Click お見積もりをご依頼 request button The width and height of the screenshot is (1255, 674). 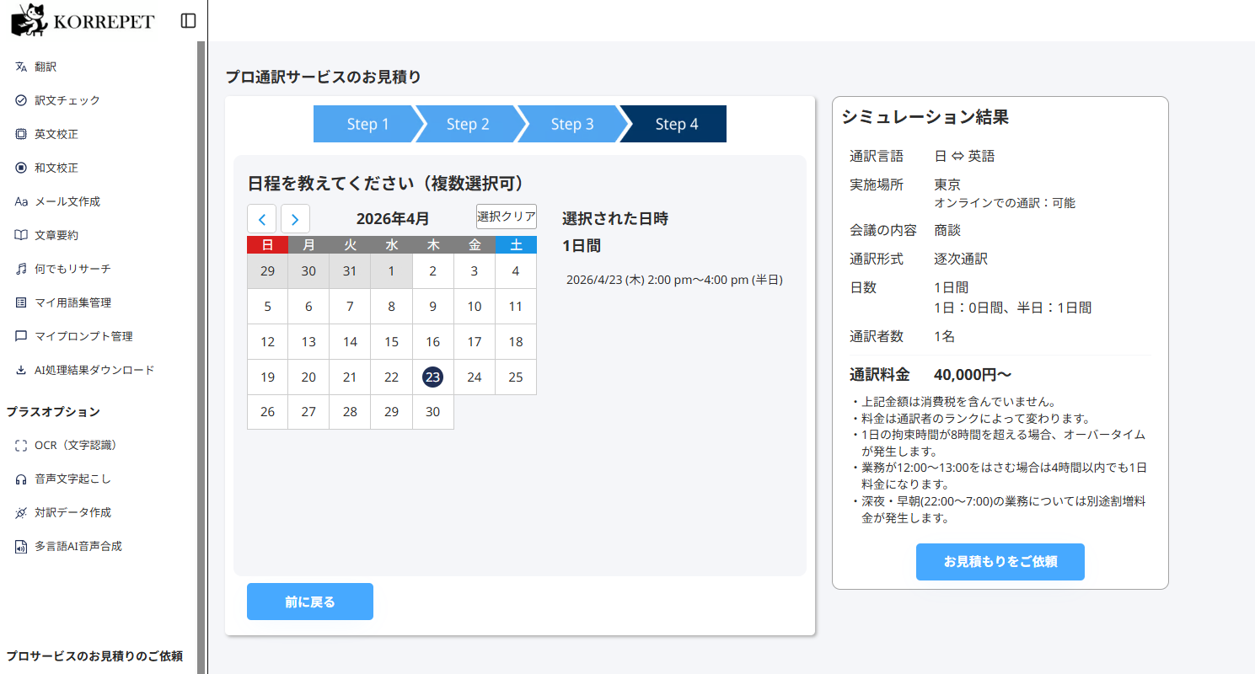click(x=1000, y=562)
